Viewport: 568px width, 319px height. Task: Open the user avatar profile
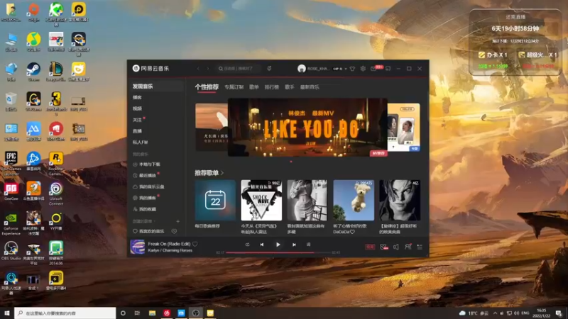[301, 68]
